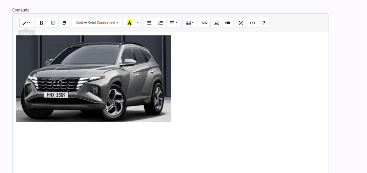Click the eraser remove font style button
The width and height of the screenshot is (367, 173).
tap(64, 23)
